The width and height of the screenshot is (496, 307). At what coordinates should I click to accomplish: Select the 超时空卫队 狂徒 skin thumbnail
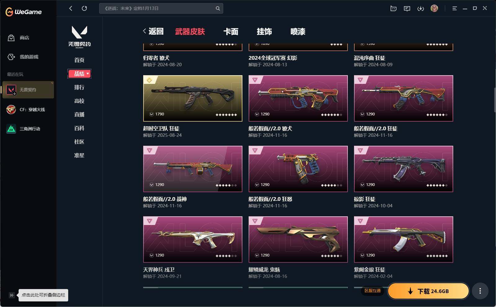pyautogui.click(x=193, y=98)
